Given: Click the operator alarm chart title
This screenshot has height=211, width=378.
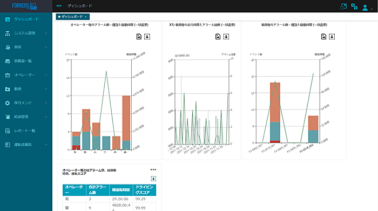Looking at the screenshot, I should pos(109,25).
